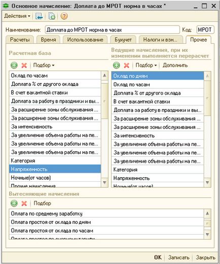Select Оклад по часам in Ведущие начисления
Image resolution: width=220 pixels, height=264 pixels.
[x=158, y=84]
